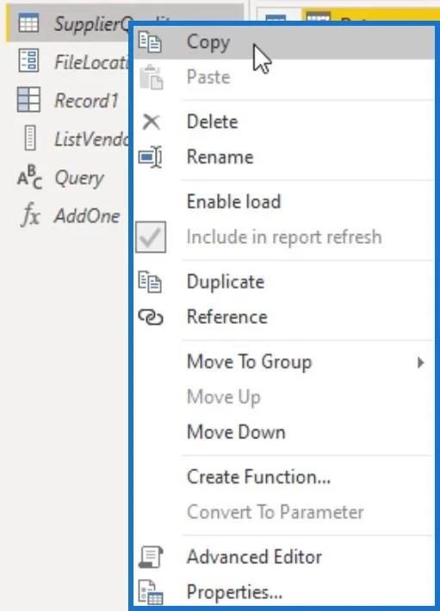Select the FileLocation query item

click(67, 62)
